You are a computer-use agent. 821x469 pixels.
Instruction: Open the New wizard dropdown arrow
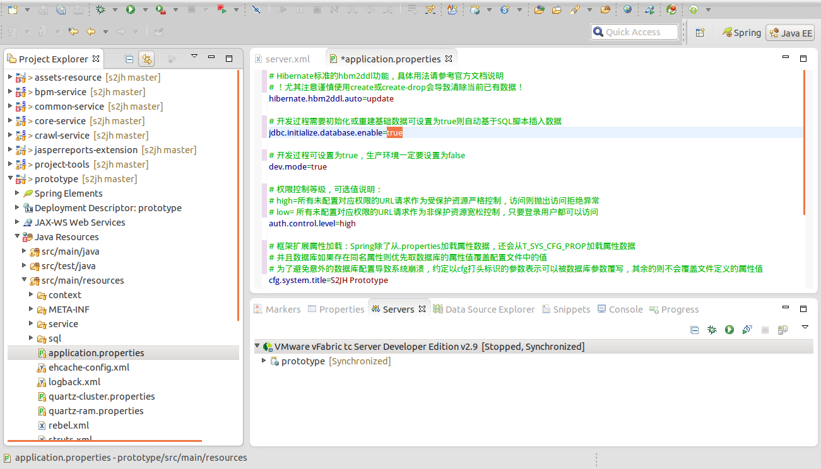(27, 10)
